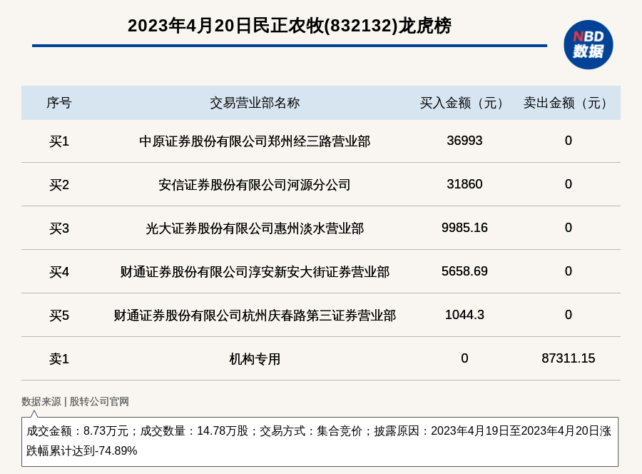Select the 卖1 row label
This screenshot has width=642, height=474.
pos(59,359)
